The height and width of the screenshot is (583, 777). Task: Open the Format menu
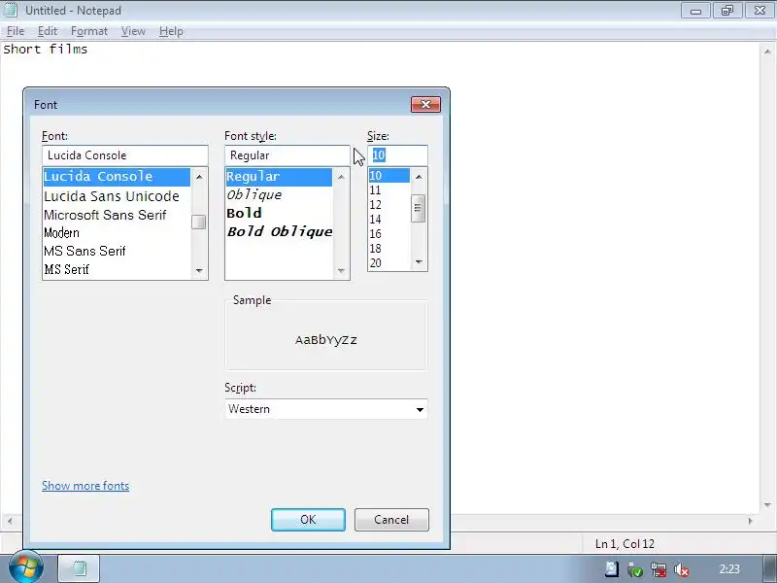coord(89,31)
